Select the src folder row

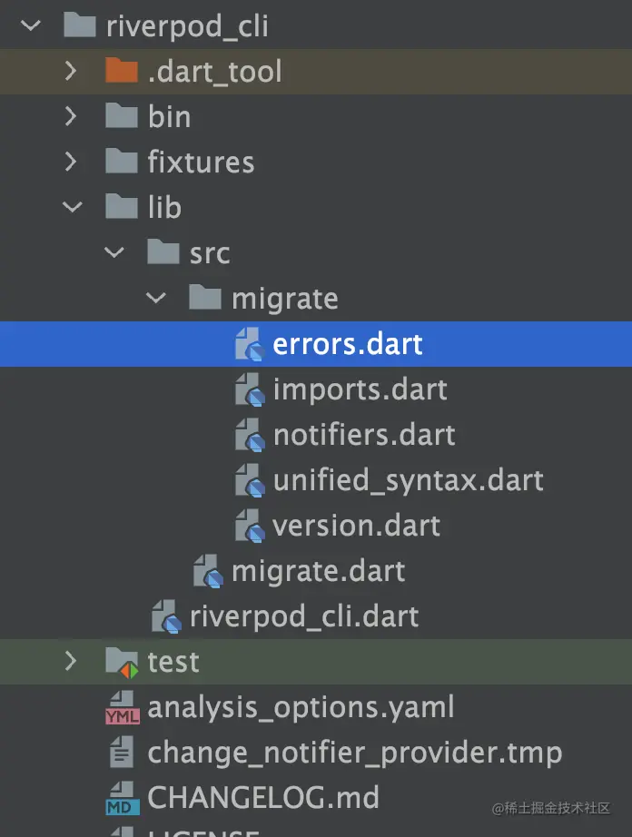coord(209,253)
